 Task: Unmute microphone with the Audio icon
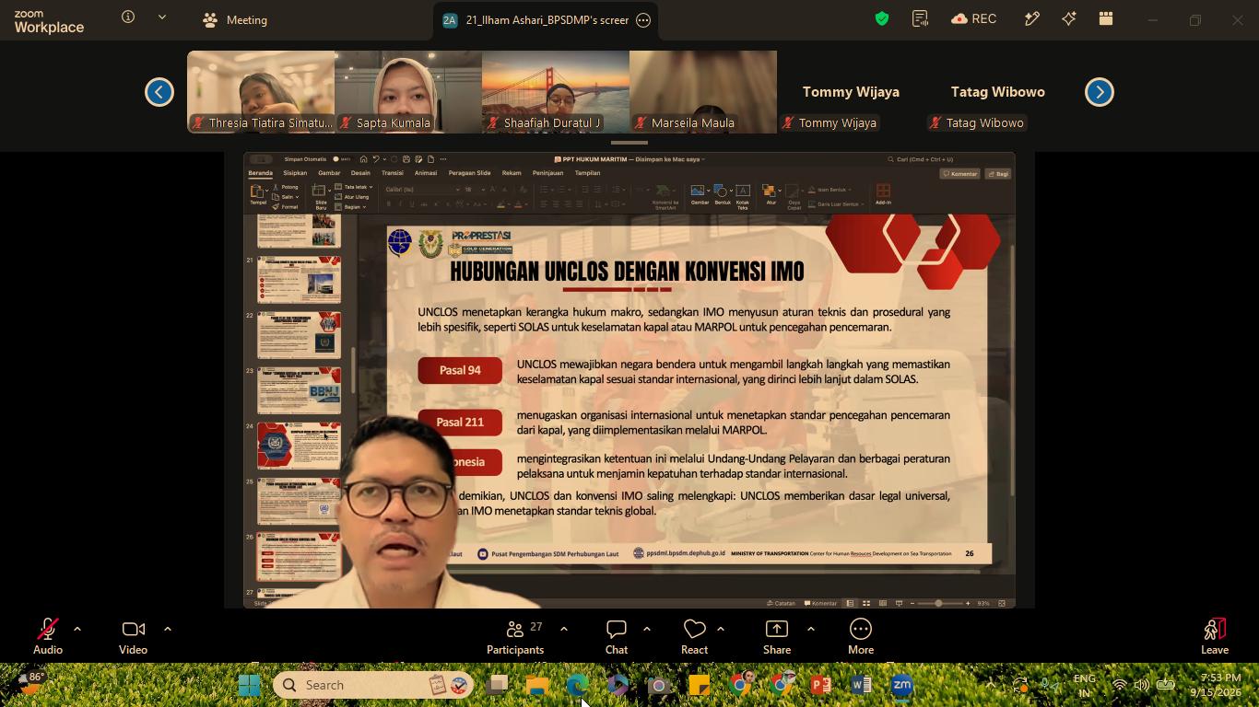coord(48,630)
